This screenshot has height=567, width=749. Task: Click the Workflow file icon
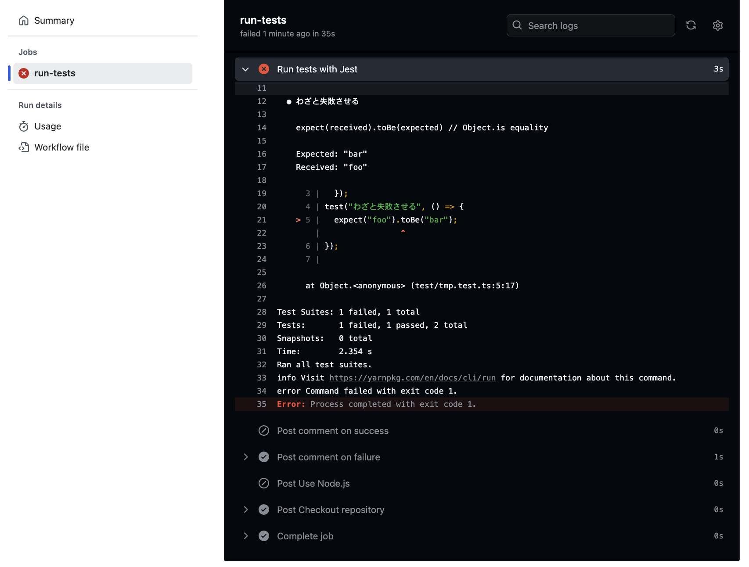coord(24,147)
